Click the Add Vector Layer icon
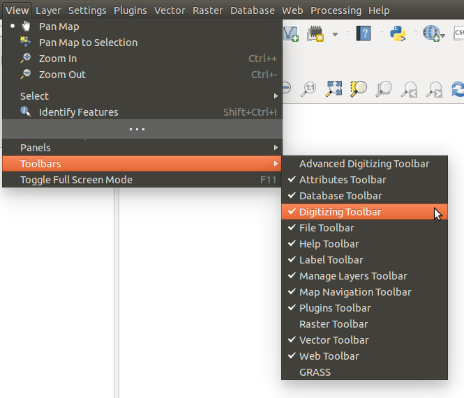464x398 pixels. pos(291,33)
